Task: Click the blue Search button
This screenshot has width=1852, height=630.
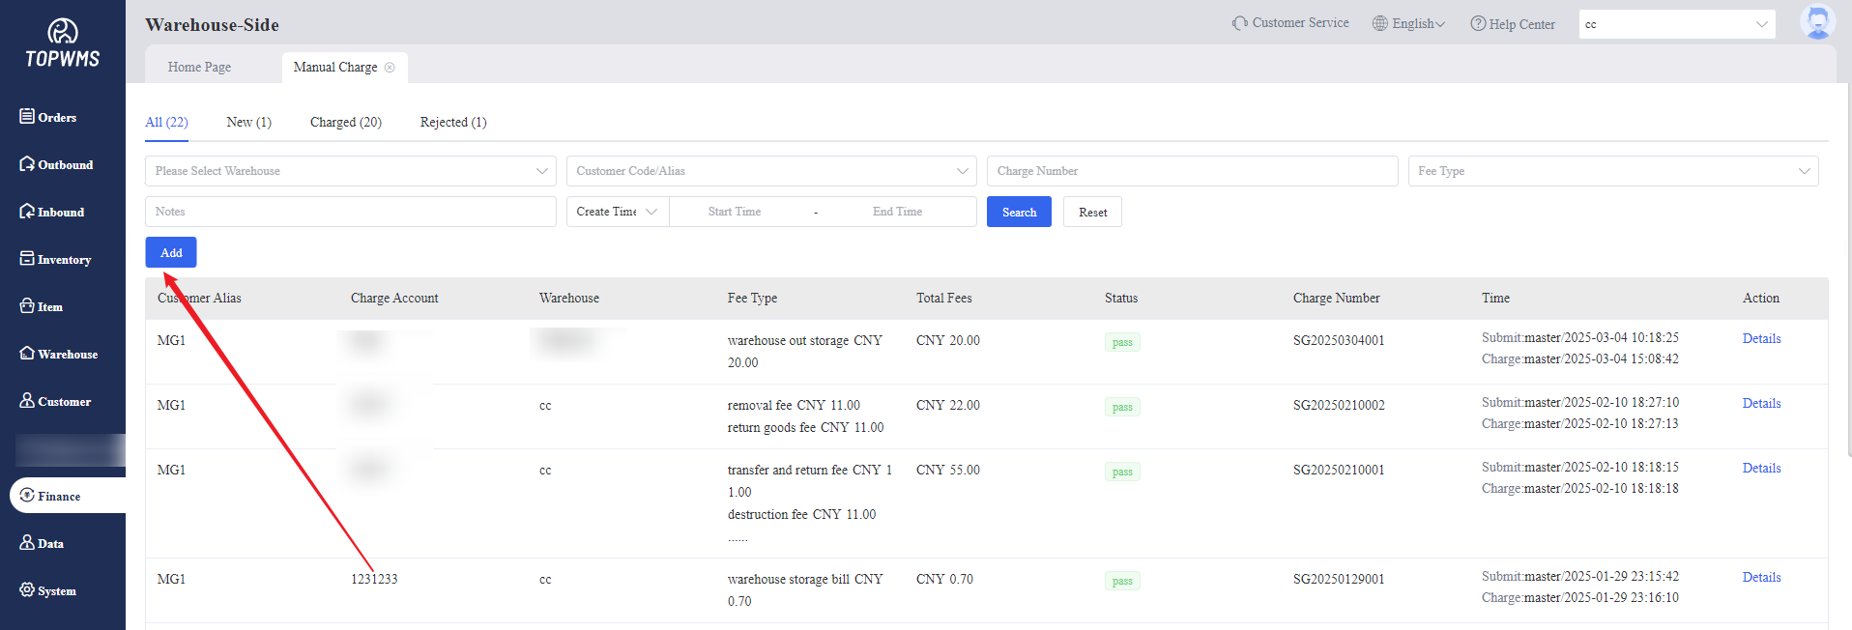Action: pyautogui.click(x=1018, y=212)
